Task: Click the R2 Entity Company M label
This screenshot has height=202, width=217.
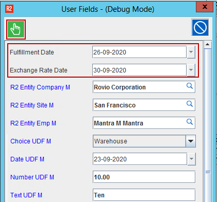Action: [x=40, y=87]
